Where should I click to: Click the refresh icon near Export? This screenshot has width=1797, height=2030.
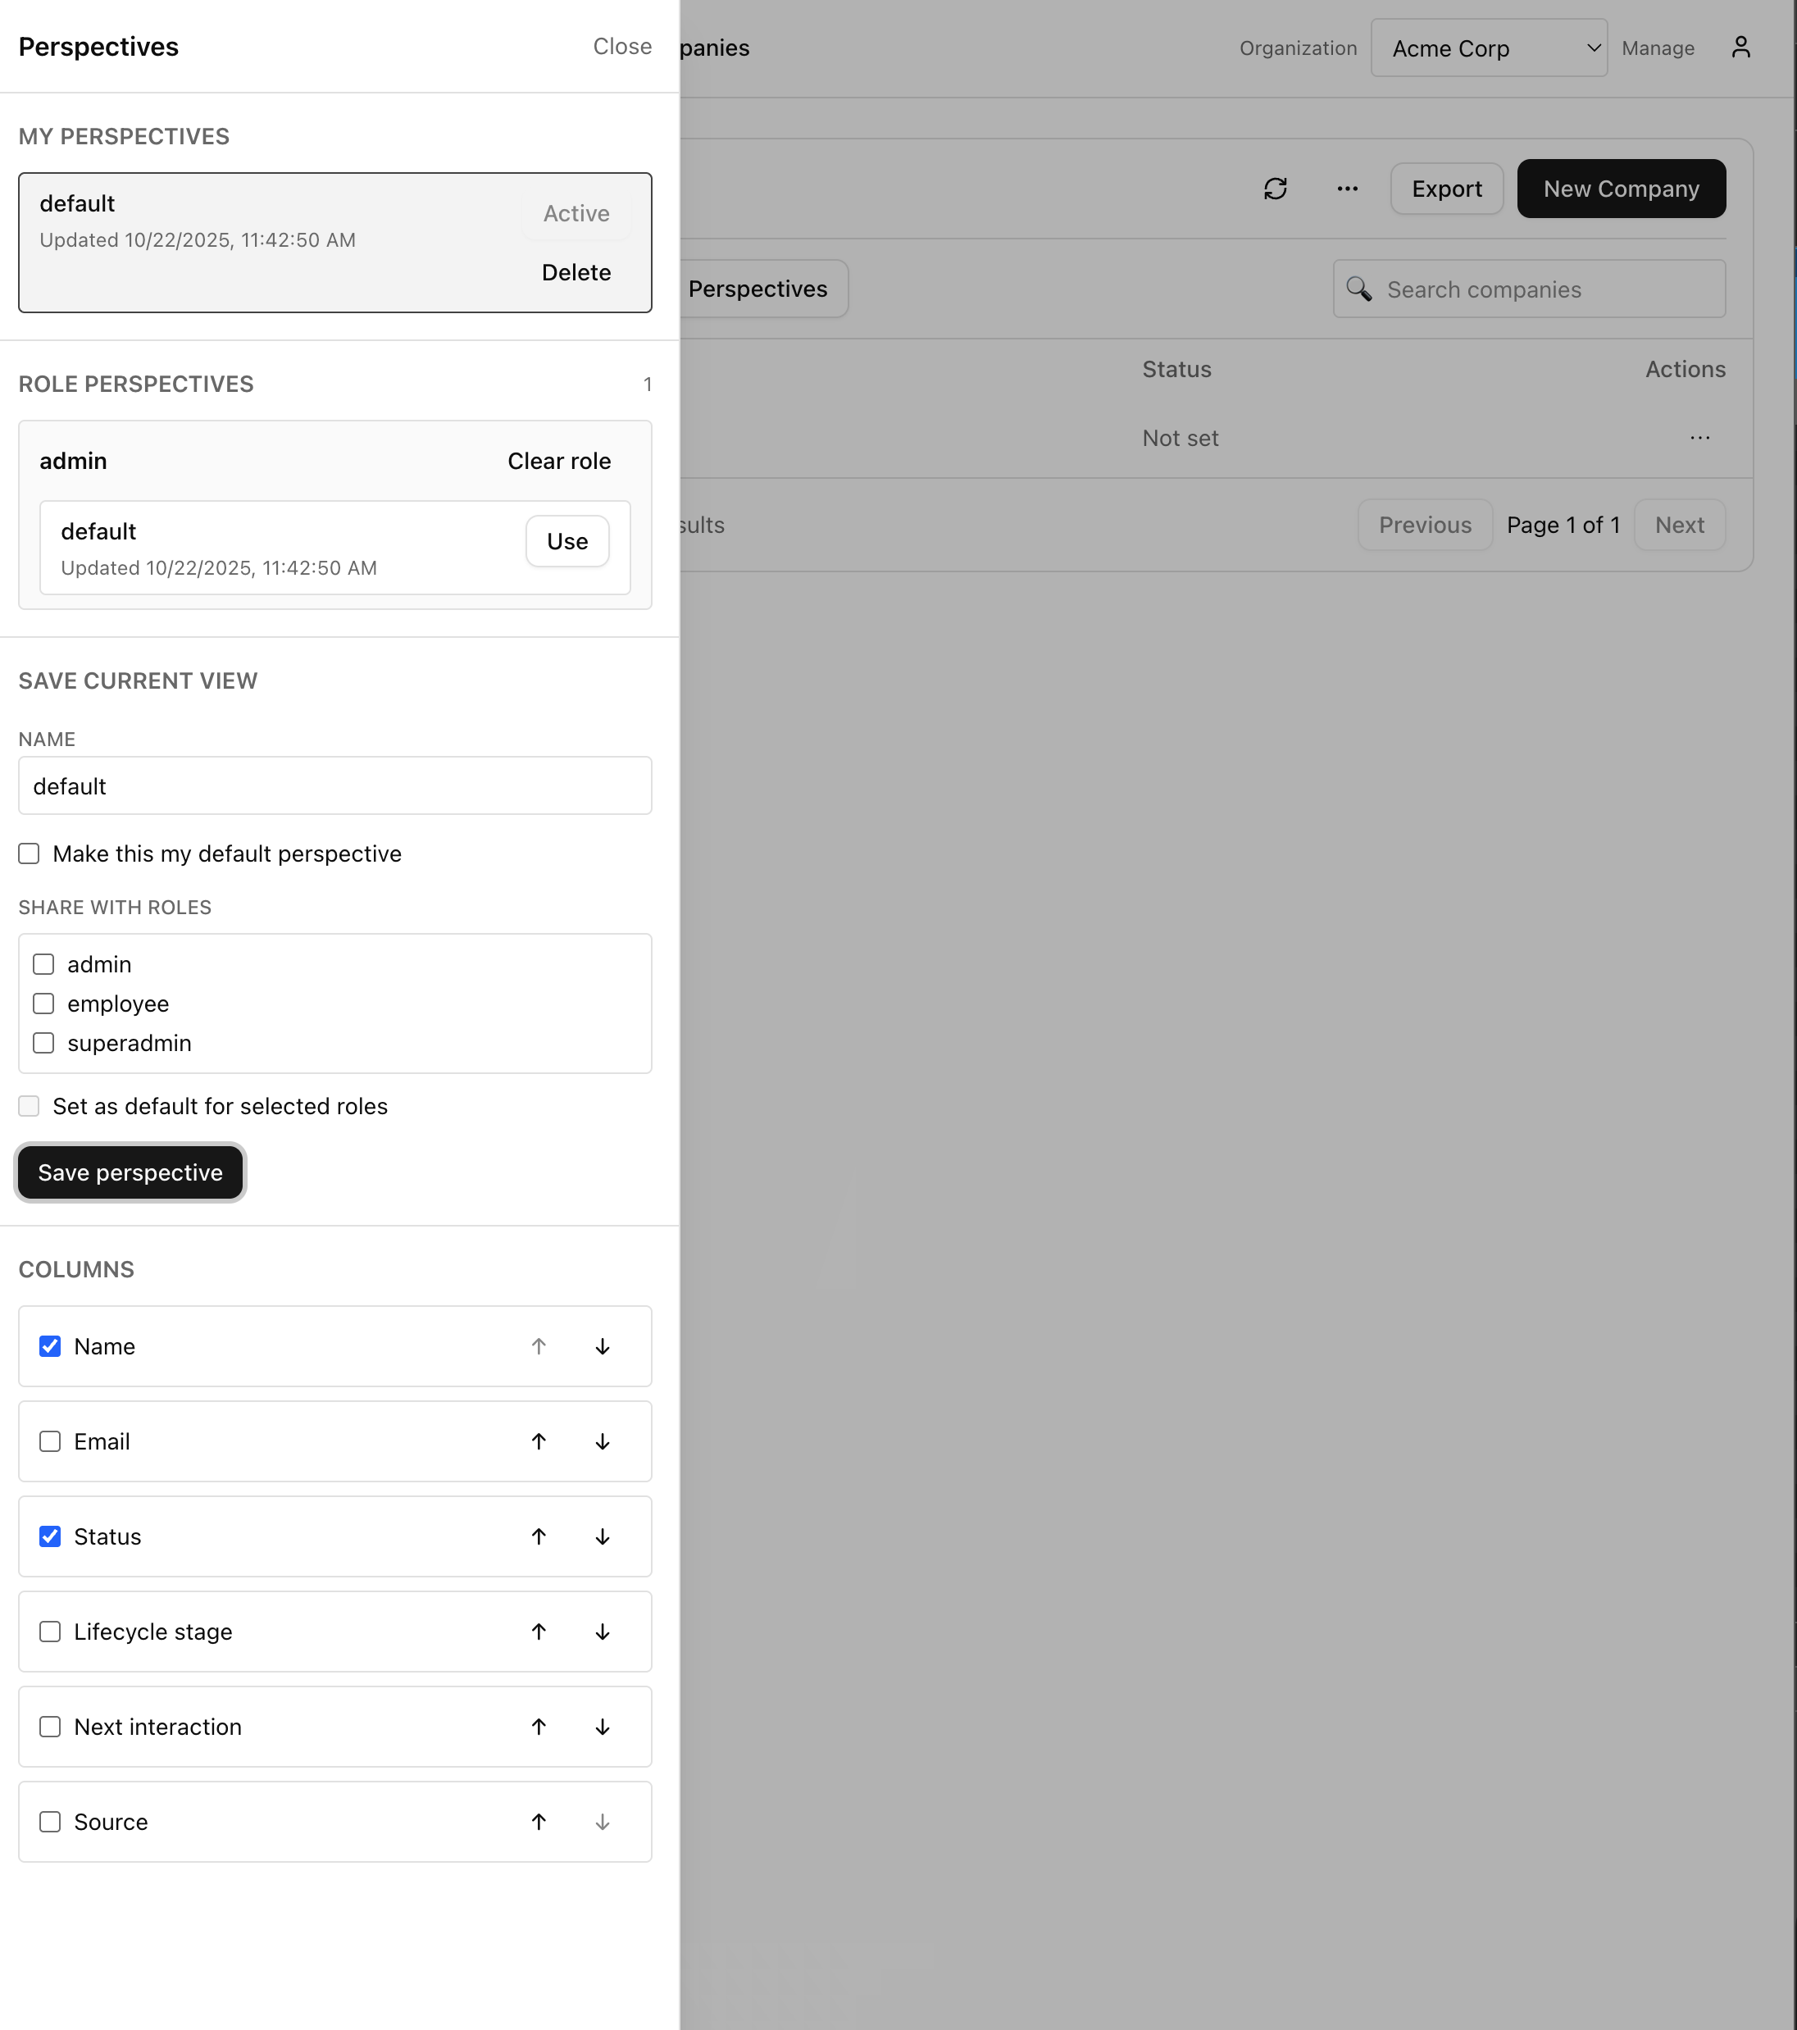[1275, 189]
